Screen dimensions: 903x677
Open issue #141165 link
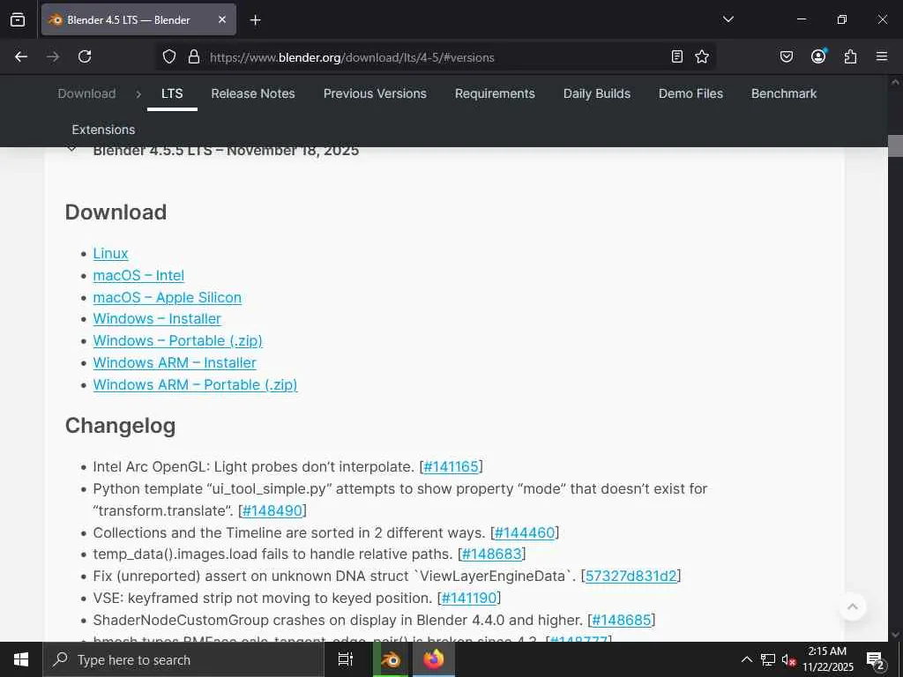[x=451, y=466]
